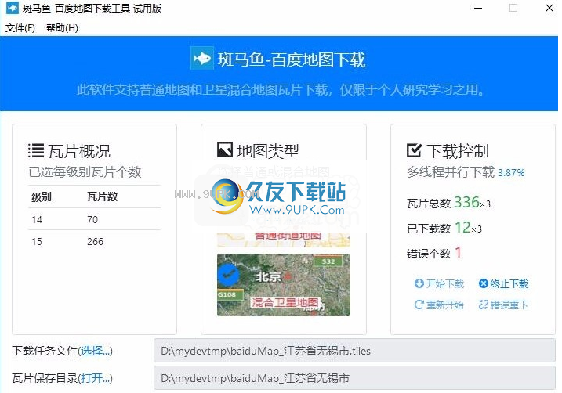Select the 普通街道地图 map thumbnail

point(284,240)
